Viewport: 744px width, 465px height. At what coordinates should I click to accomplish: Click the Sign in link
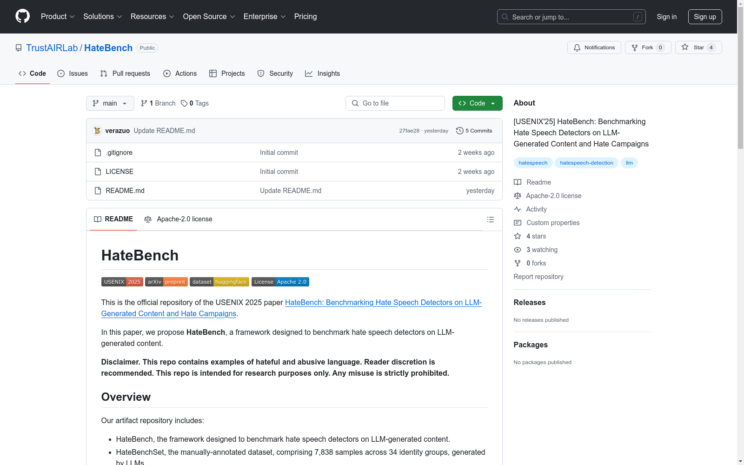[667, 17]
